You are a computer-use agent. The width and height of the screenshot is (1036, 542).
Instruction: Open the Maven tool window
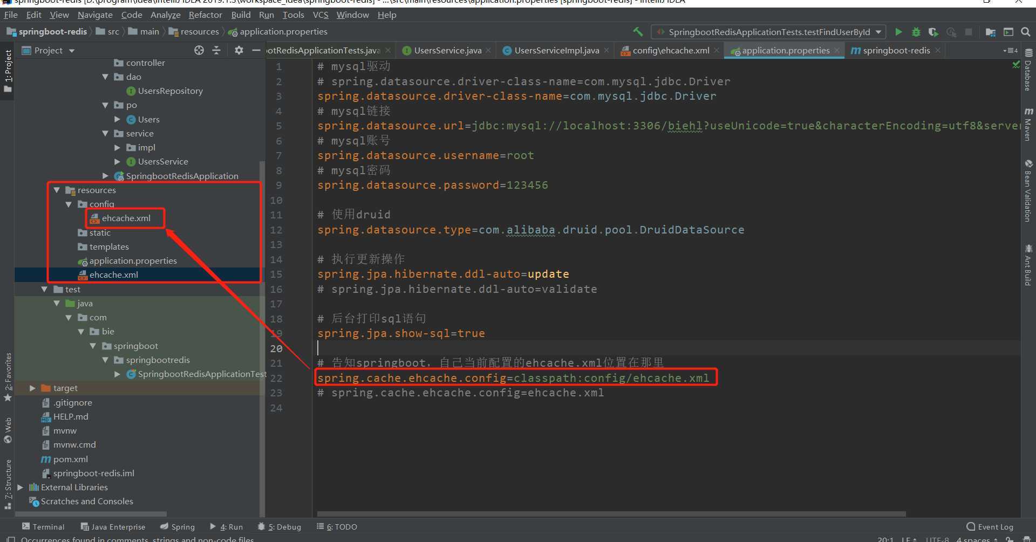1028,124
